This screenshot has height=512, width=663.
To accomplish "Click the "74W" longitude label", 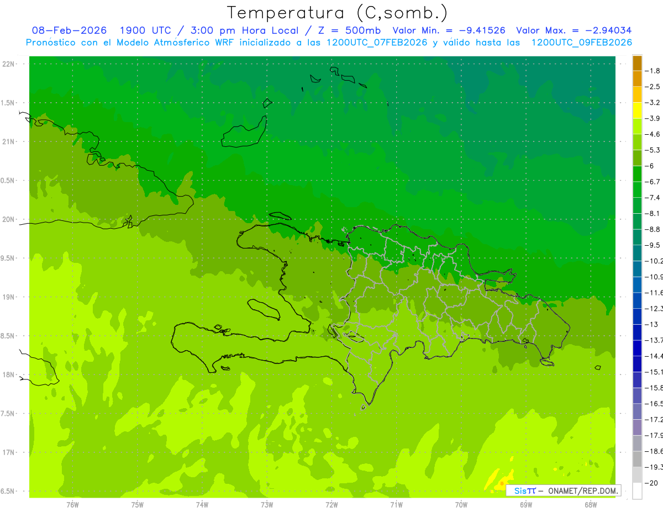I will (202, 505).
